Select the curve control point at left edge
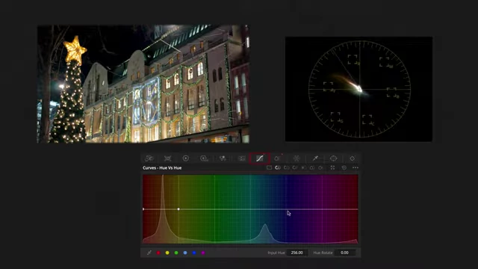478x269 pixels. click(143, 209)
